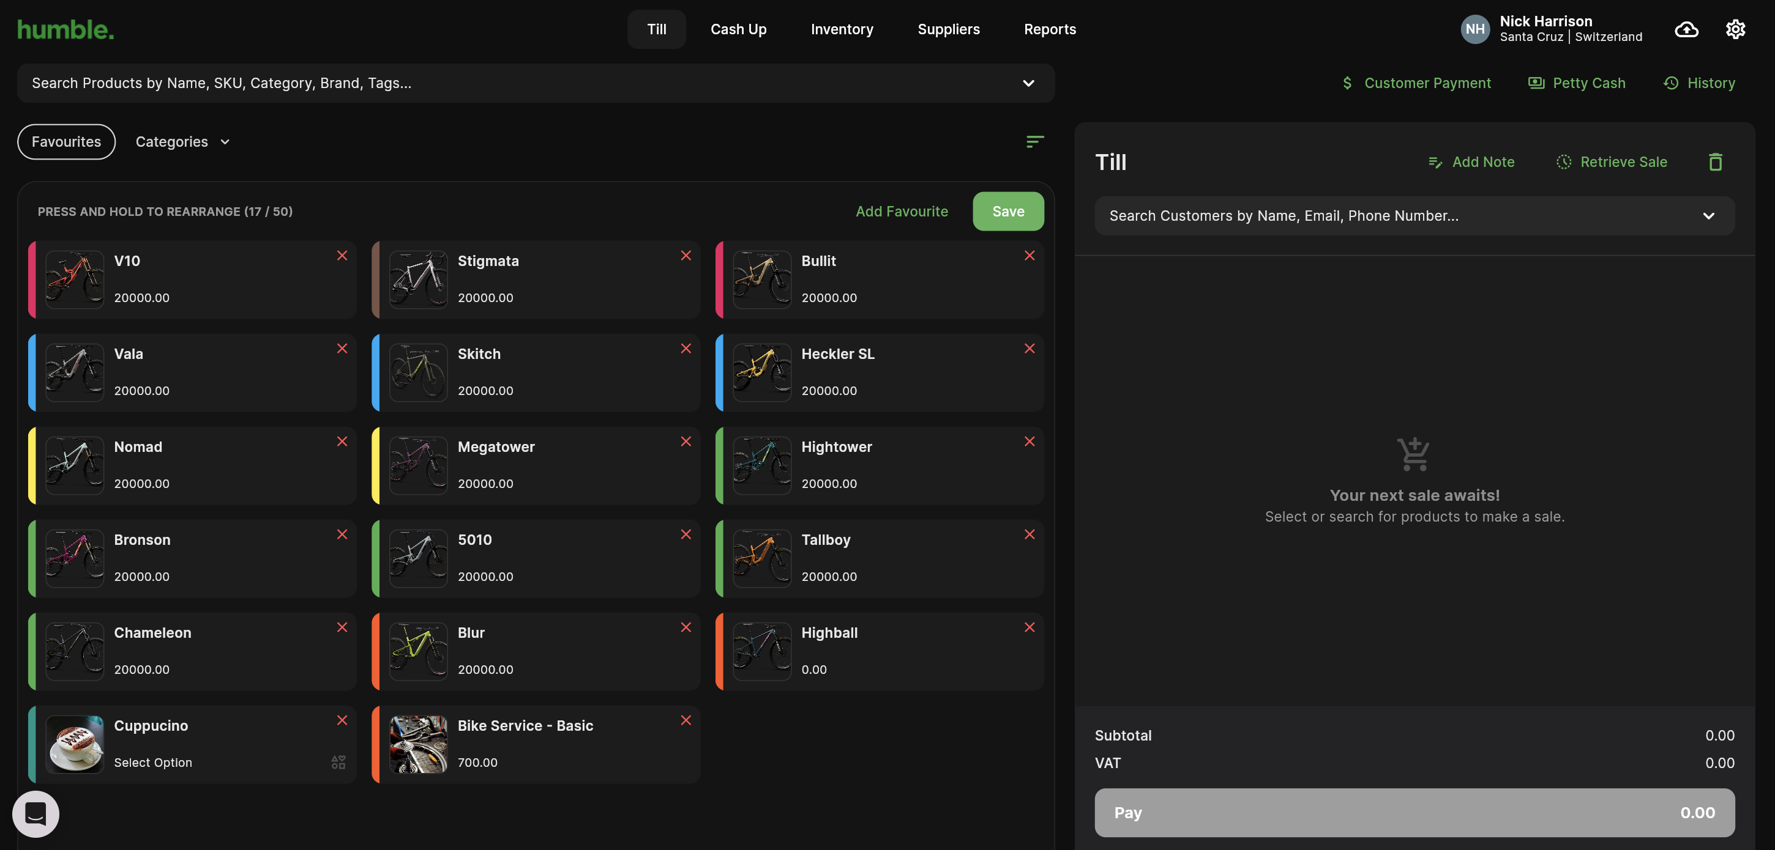
Task: Click the NH user avatar
Action: pyautogui.click(x=1474, y=29)
